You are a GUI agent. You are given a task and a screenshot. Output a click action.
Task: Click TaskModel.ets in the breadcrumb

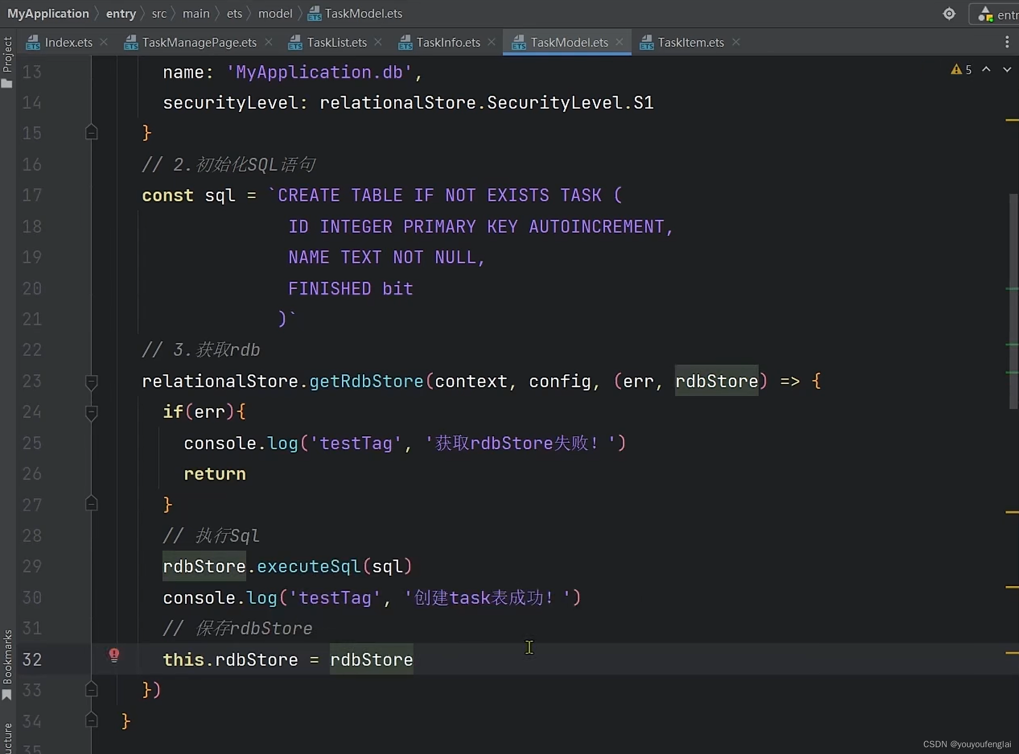coord(355,14)
